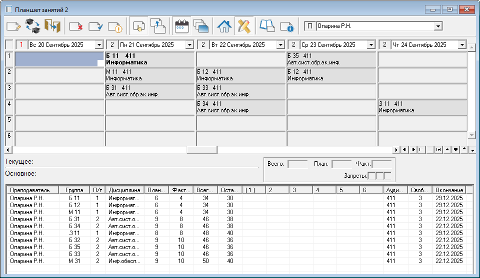This screenshot has width=480, height=278.
Task: Select the Б 11 Информатика lesson on Monday
Action: tap(150, 59)
